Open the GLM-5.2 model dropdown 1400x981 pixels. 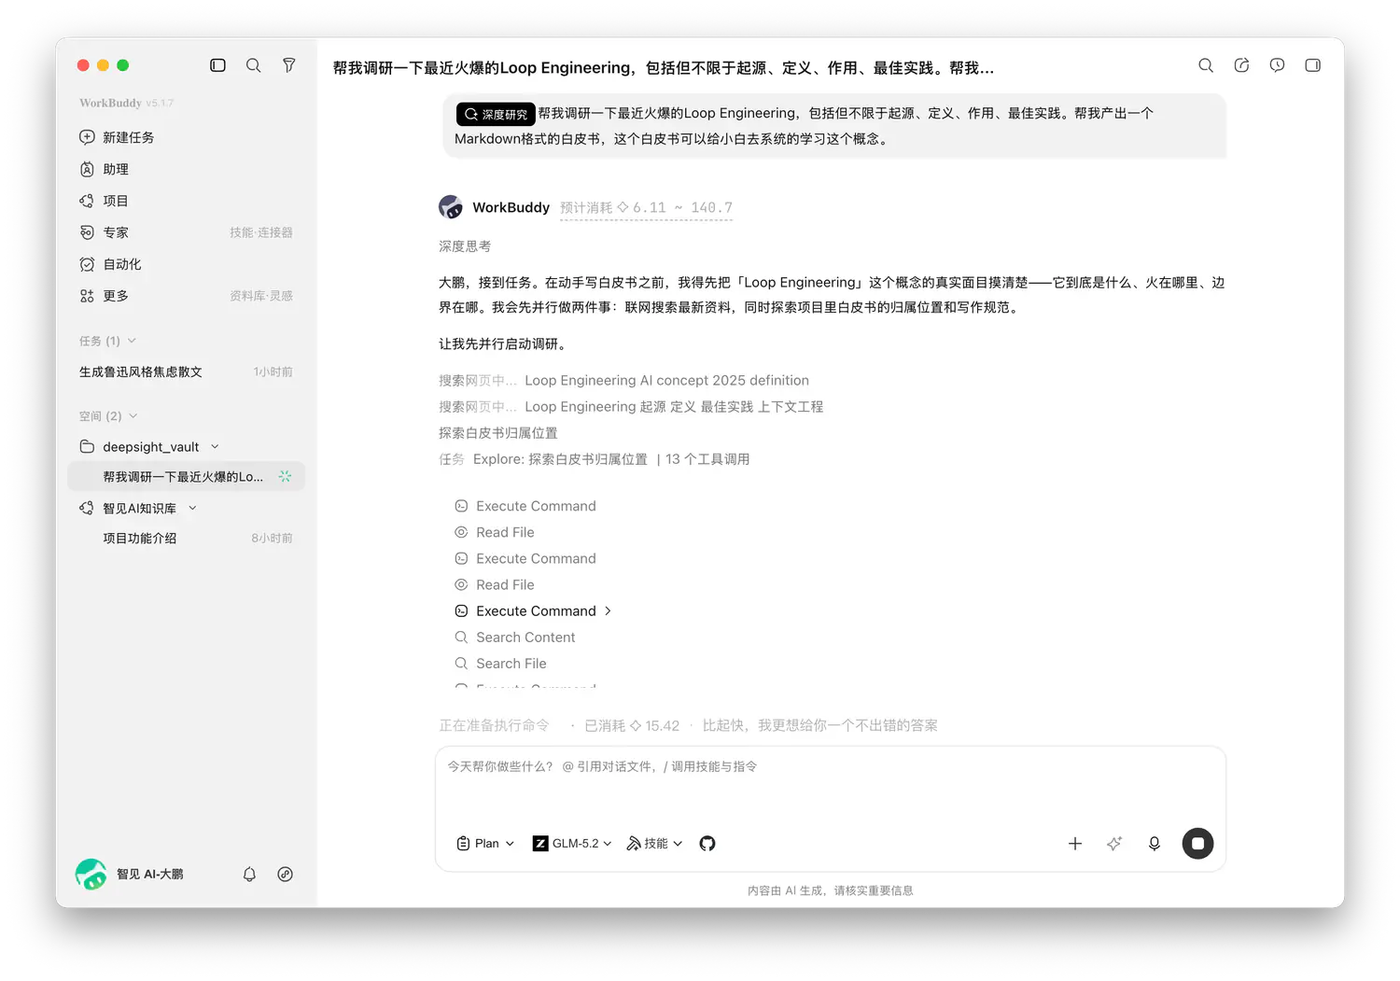click(x=572, y=843)
